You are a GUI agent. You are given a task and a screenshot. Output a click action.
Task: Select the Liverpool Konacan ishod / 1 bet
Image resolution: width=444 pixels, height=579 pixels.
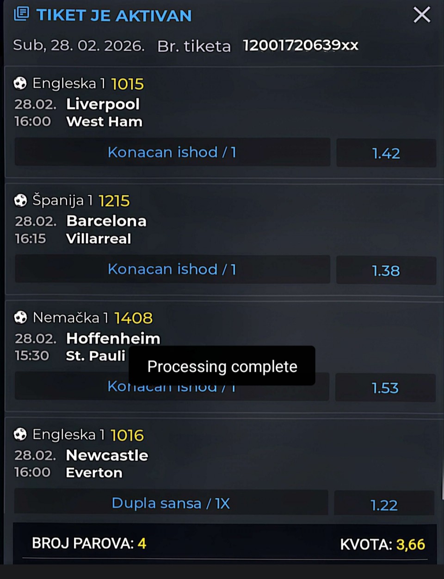[x=172, y=152]
